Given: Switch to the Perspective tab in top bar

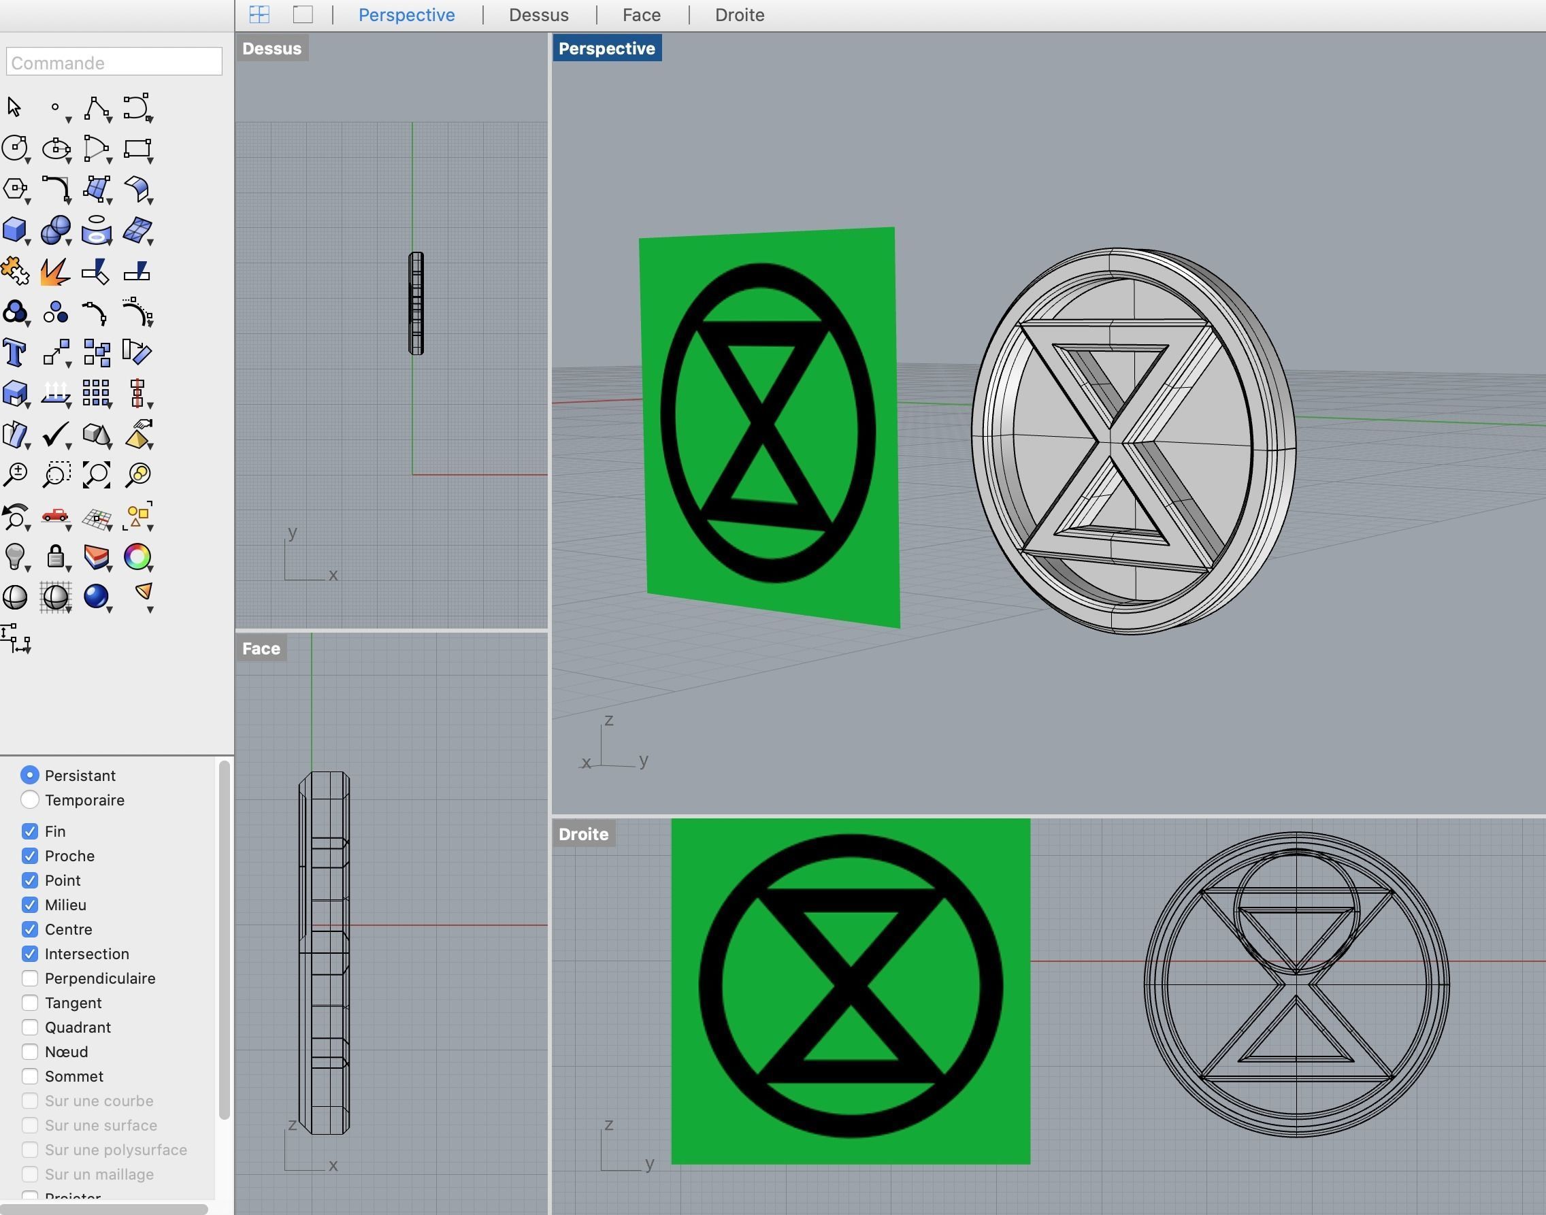Looking at the screenshot, I should (406, 15).
